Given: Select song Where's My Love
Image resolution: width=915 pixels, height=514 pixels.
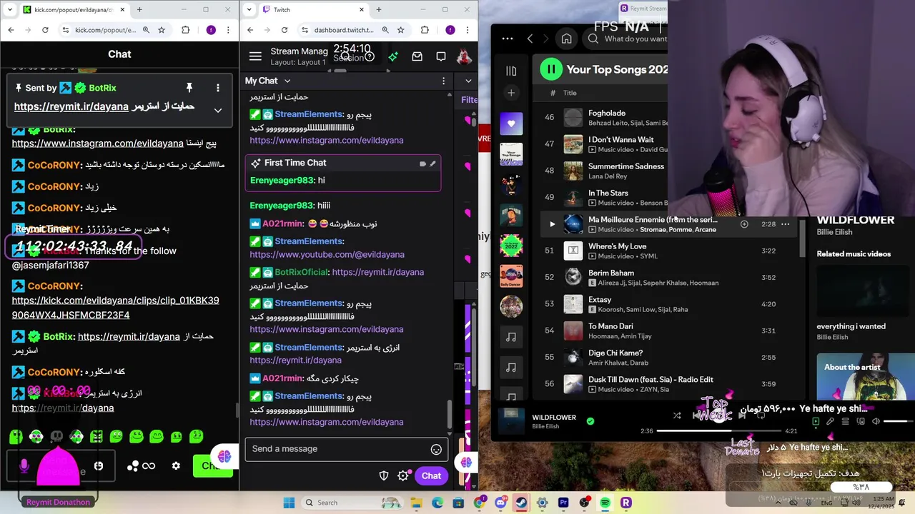Looking at the screenshot, I should point(617,246).
